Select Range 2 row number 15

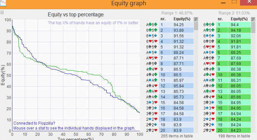coord(222,103)
